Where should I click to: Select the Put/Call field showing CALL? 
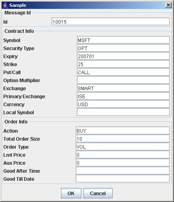coord(123,72)
